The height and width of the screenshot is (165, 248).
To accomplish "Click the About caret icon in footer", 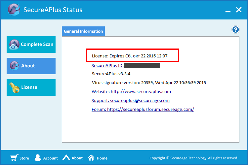I will pos(66,158).
